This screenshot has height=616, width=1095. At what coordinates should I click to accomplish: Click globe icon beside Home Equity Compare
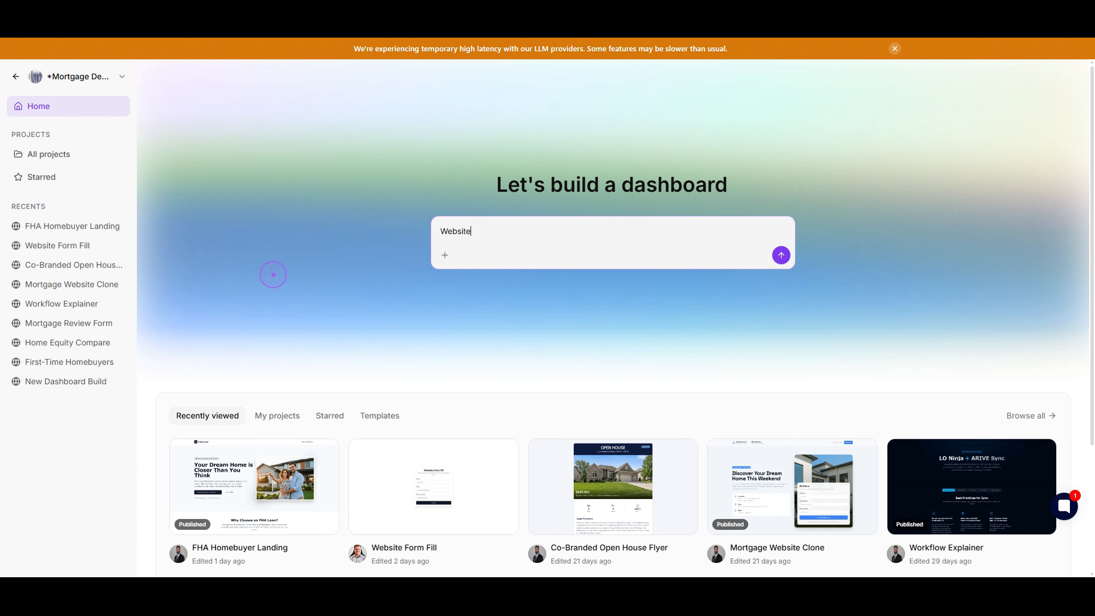click(x=16, y=342)
